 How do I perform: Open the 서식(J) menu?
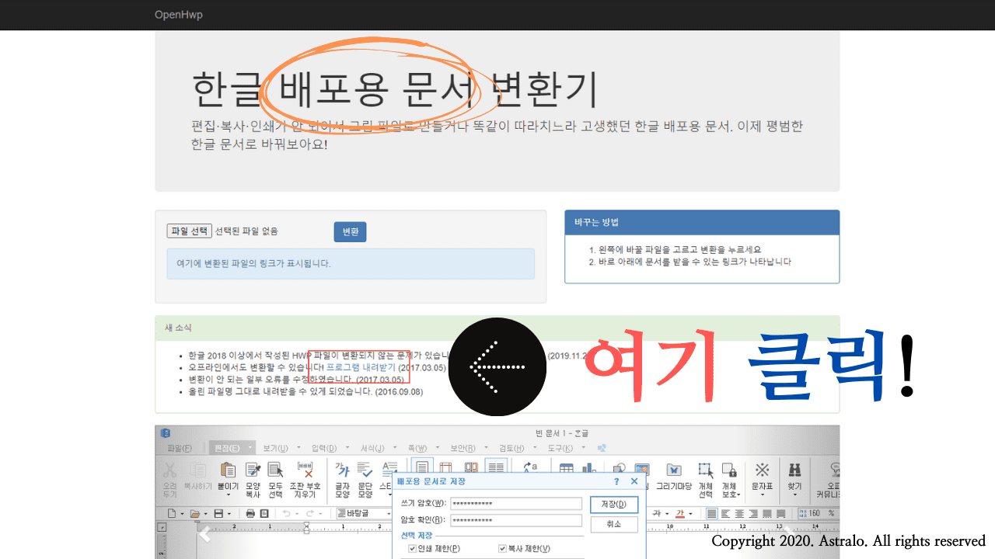coord(373,448)
